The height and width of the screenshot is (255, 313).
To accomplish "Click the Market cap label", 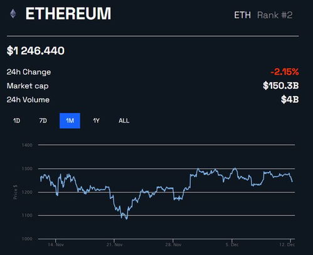I will click(x=28, y=86).
